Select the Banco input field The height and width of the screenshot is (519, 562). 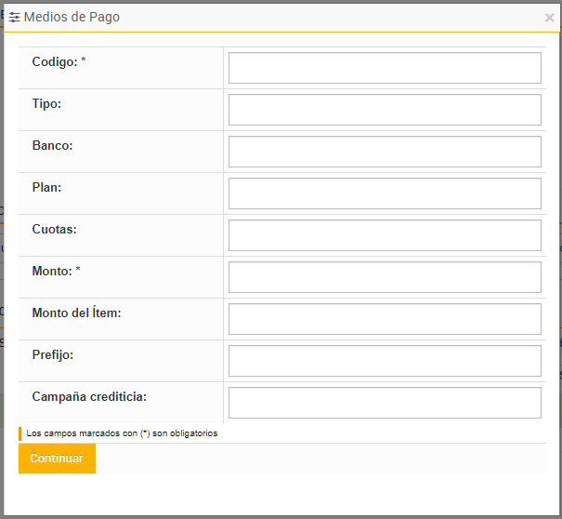(x=385, y=152)
